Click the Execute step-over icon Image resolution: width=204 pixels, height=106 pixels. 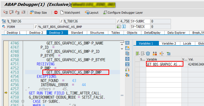[11, 12]
